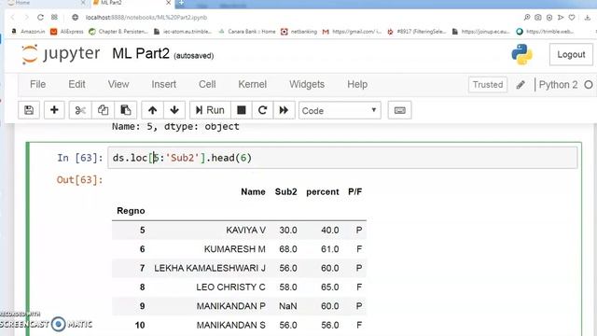The width and height of the screenshot is (597, 336).
Task: Run the current cell
Action: [x=210, y=110]
